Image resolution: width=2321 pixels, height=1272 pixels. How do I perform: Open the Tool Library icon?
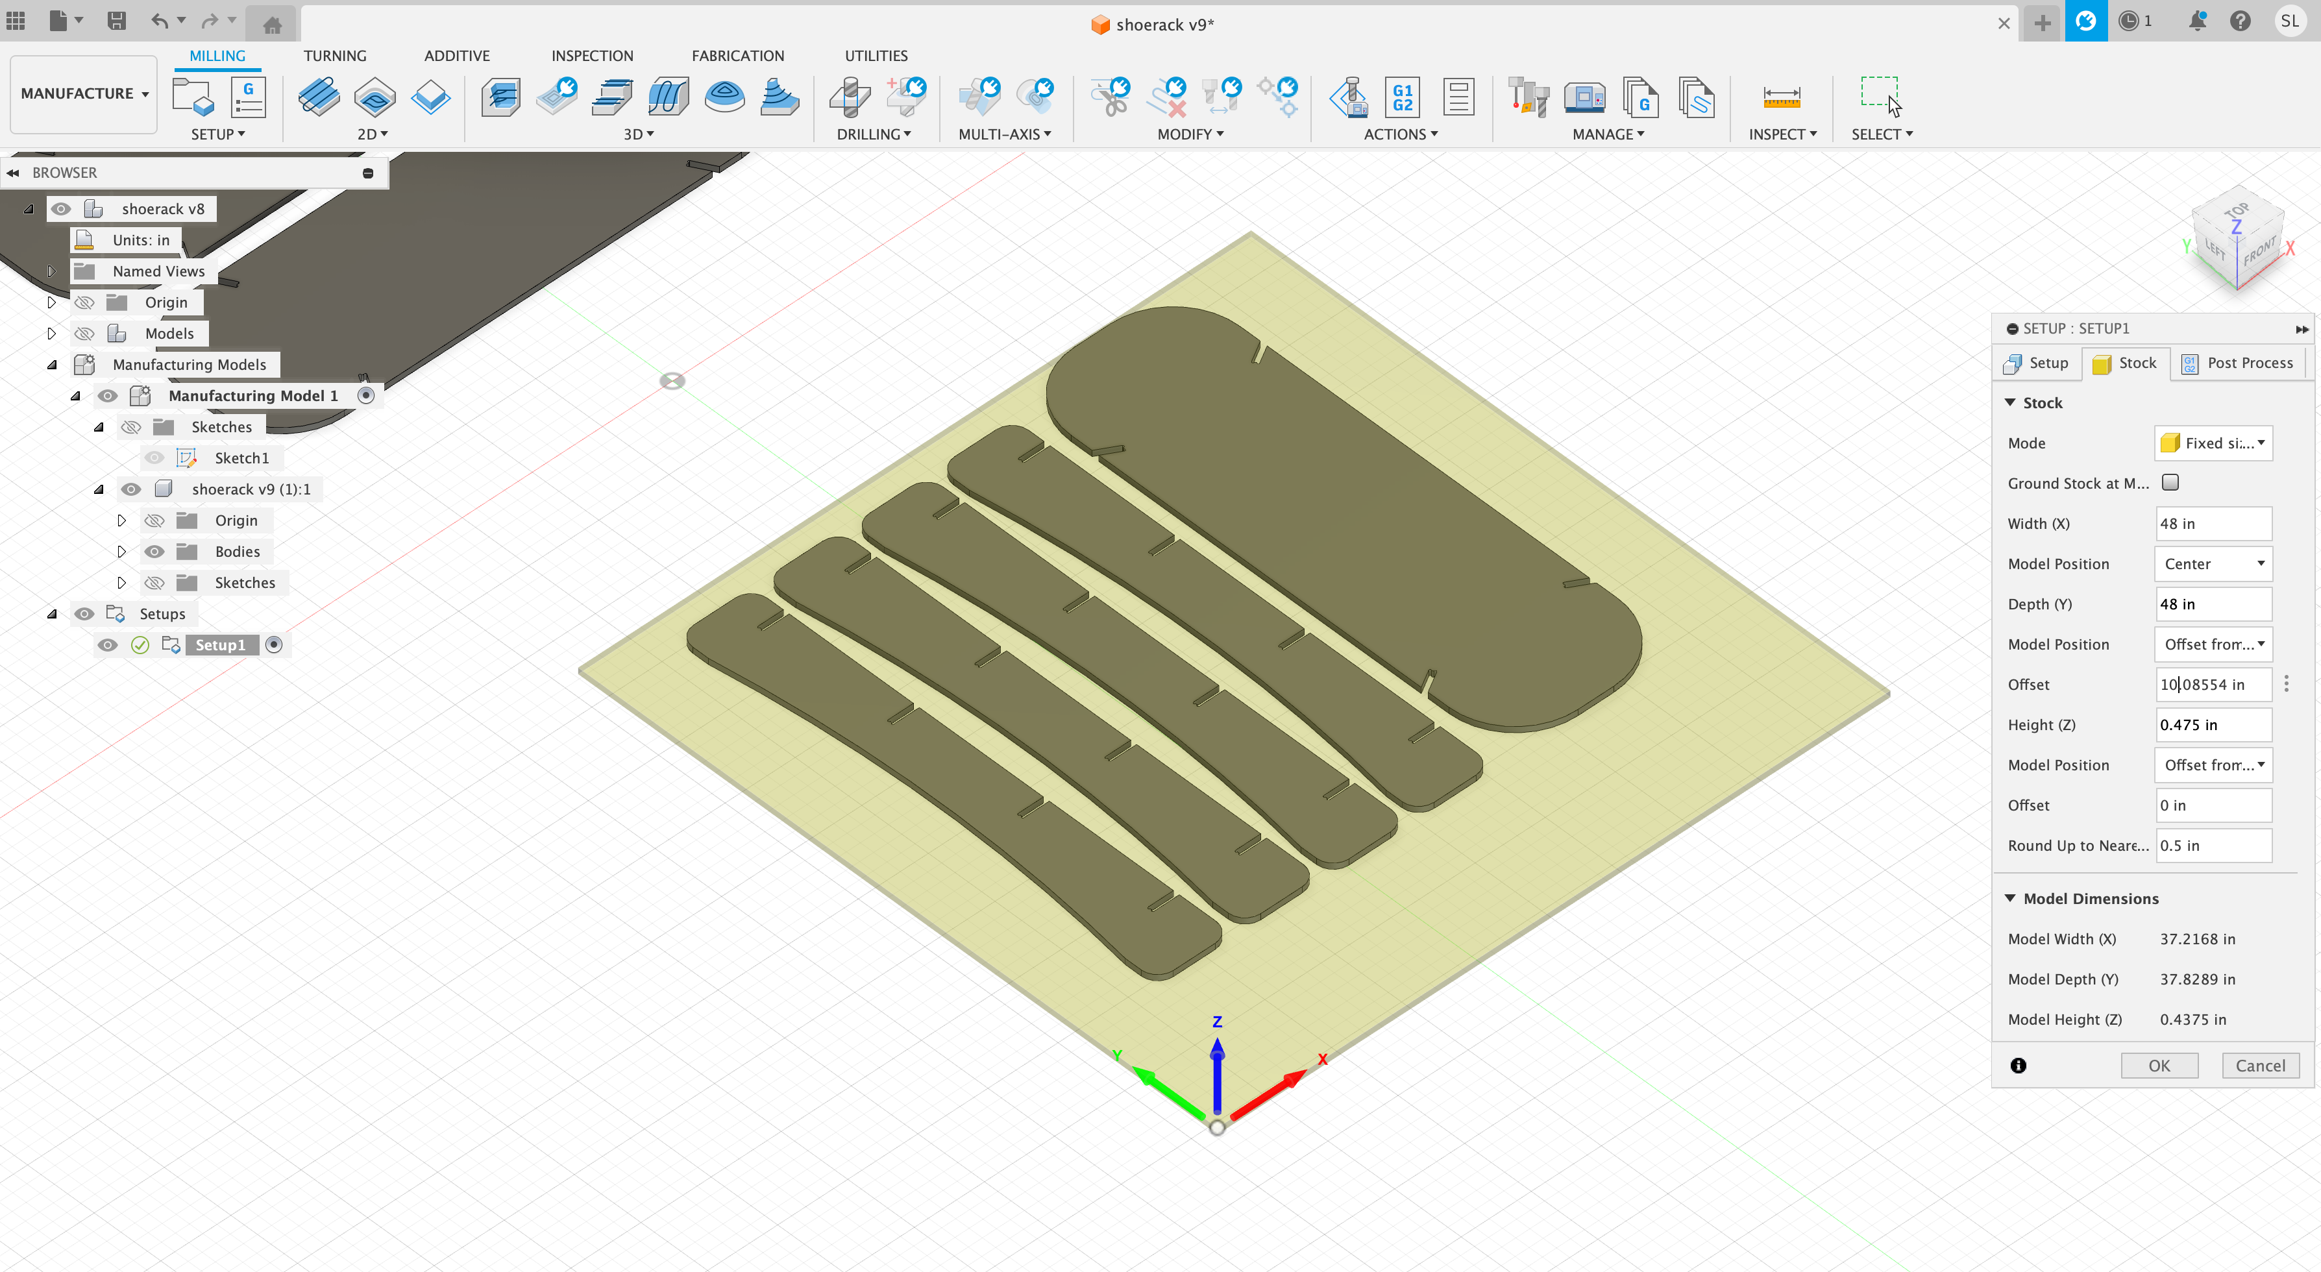click(x=1529, y=97)
